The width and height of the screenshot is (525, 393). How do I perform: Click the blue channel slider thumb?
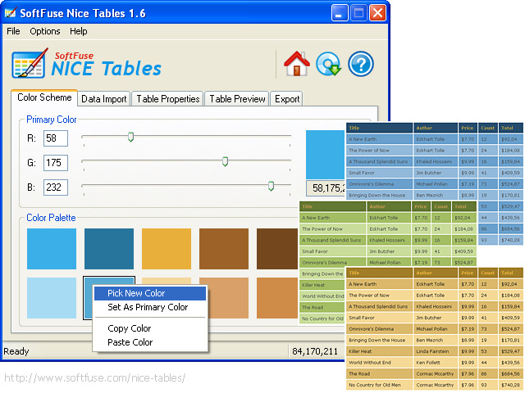(272, 186)
